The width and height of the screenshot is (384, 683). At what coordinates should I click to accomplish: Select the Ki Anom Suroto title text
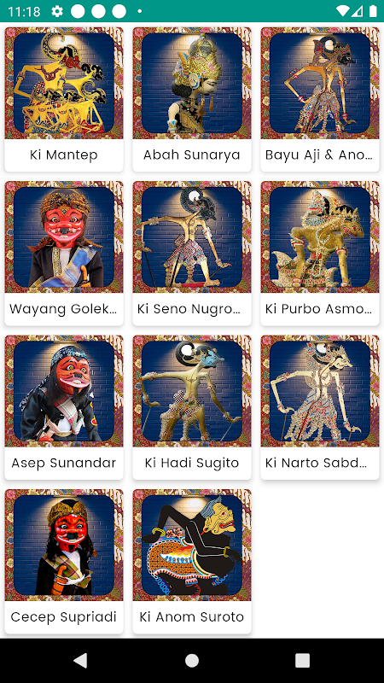click(192, 616)
